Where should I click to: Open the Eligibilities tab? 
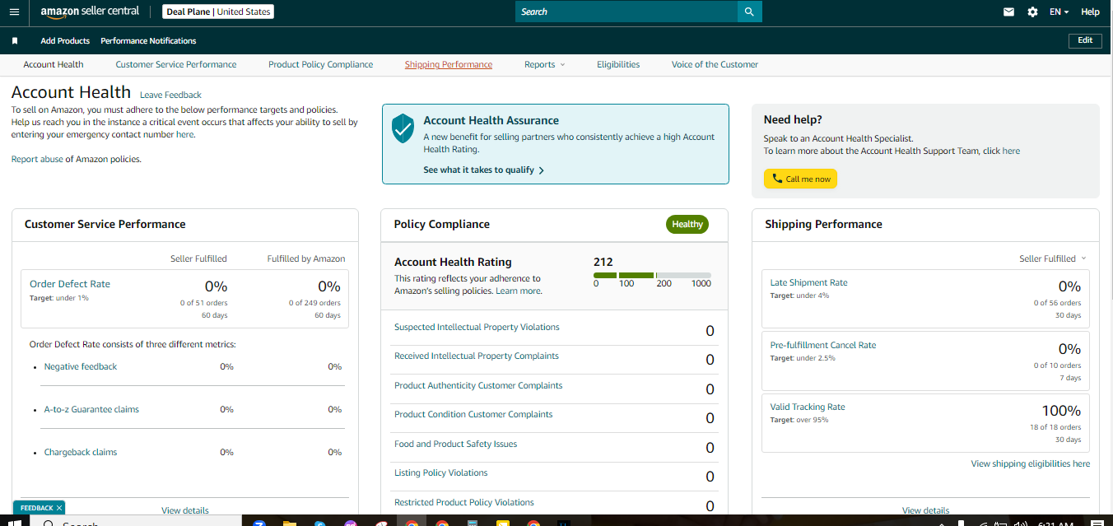pos(618,64)
